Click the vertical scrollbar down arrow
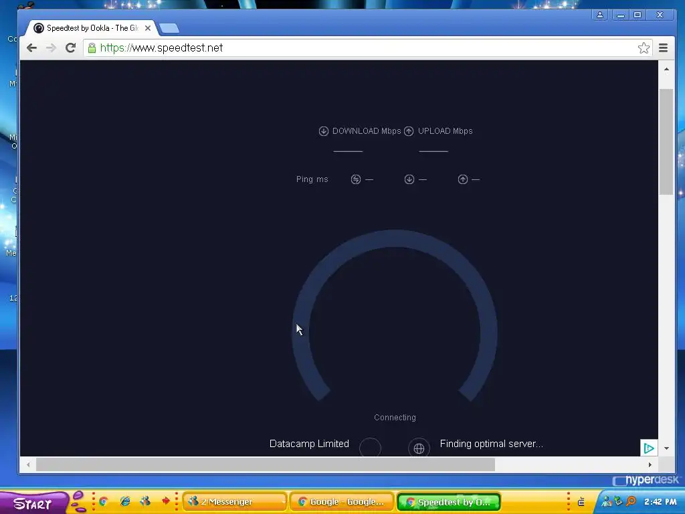 click(x=666, y=448)
